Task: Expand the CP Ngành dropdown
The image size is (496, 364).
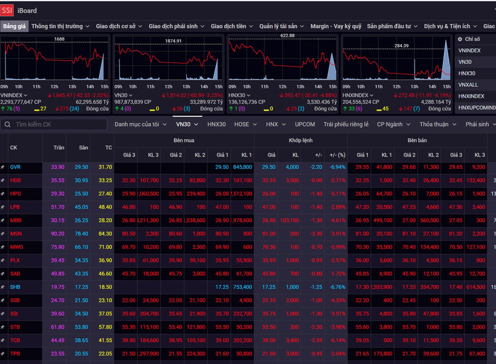Action: tap(393, 124)
